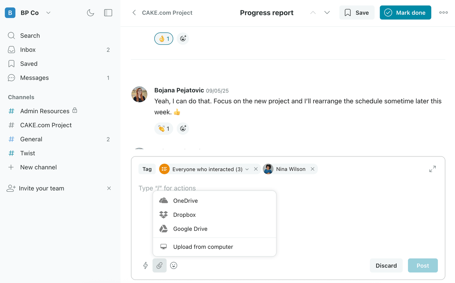Choose Upload from computer option

point(203,247)
